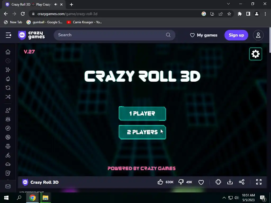The height and width of the screenshot is (203, 271).
Task: Open Chrome extensions puzzle icon
Action: (240, 14)
